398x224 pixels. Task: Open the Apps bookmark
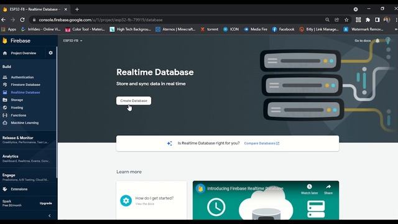[9, 29]
